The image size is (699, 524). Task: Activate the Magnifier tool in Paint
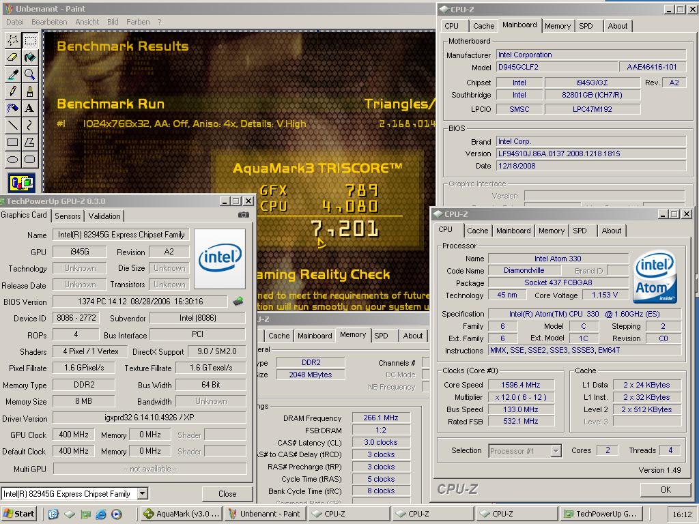pos(30,74)
